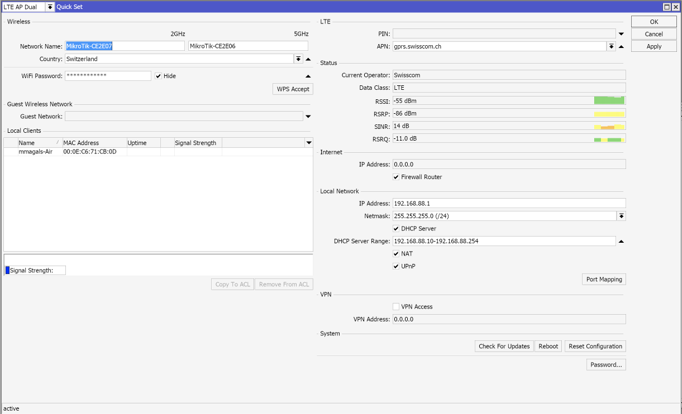Open the Local Clients column chooser arrow
Image resolution: width=682 pixels, height=414 pixels.
pyautogui.click(x=309, y=143)
